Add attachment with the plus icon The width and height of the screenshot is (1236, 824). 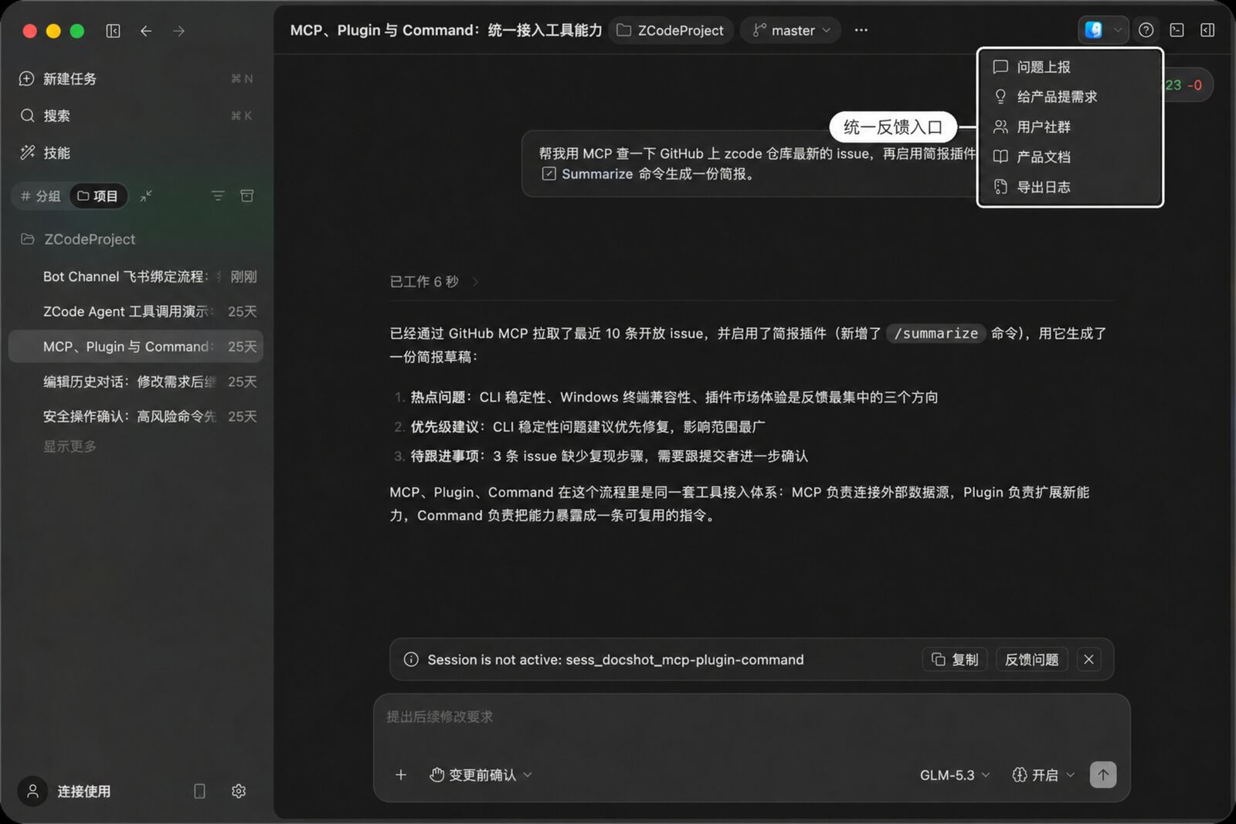click(401, 775)
